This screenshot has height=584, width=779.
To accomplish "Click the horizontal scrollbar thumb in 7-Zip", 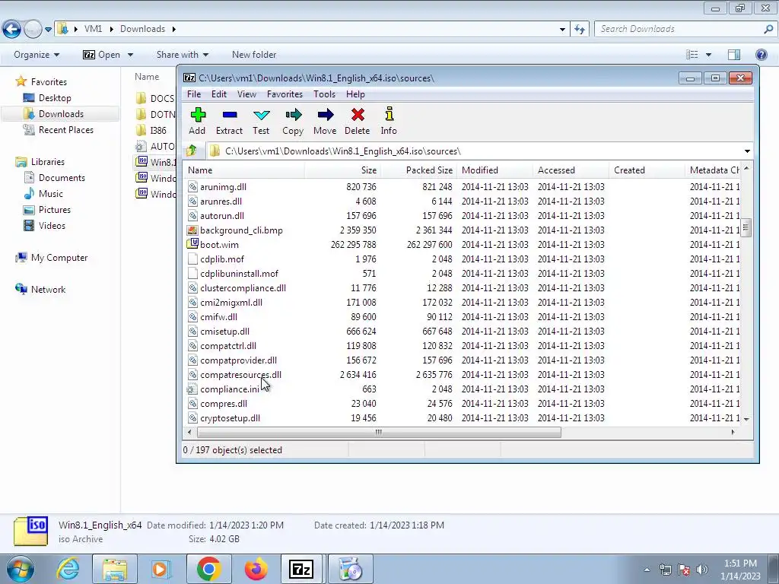I will 379,432.
